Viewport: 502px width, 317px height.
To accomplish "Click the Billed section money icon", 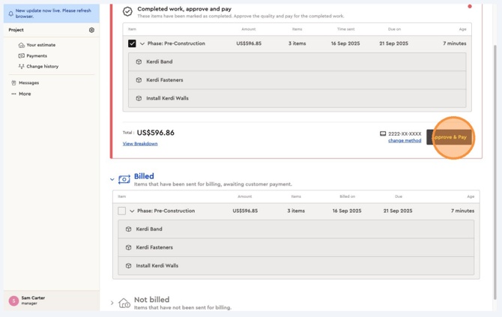I will [124, 179].
